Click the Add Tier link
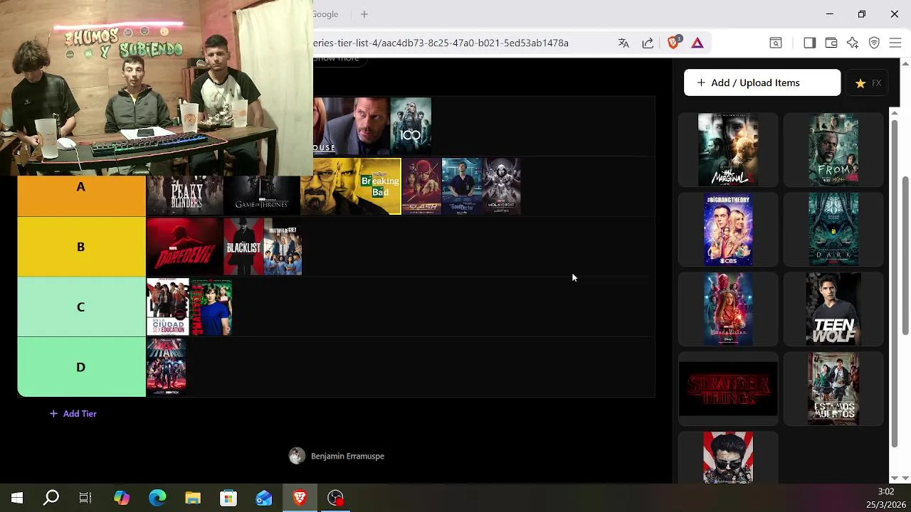The image size is (911, 512). point(73,414)
